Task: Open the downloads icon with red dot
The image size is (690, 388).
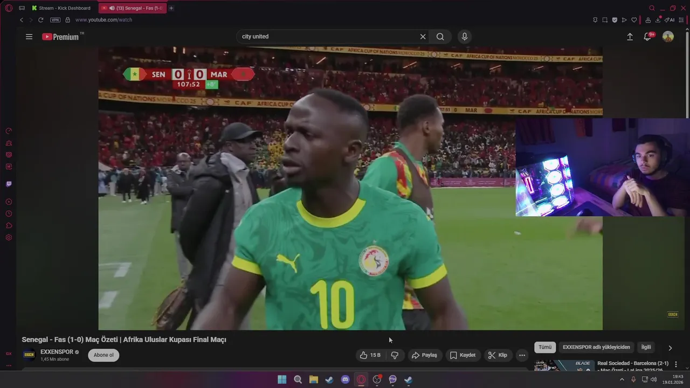Action: (658, 20)
